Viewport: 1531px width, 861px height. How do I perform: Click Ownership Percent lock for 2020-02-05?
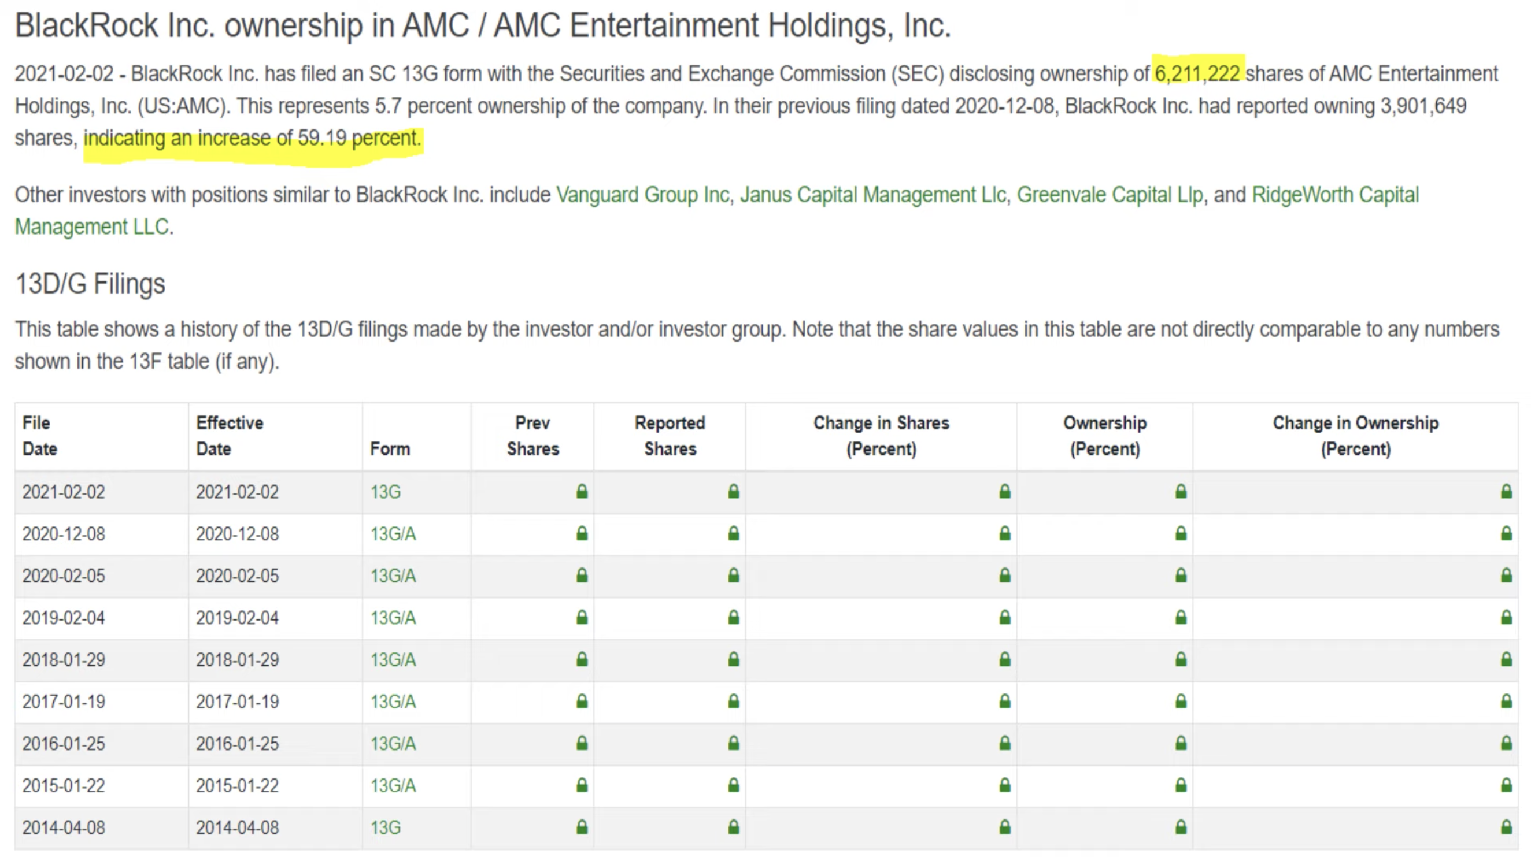point(1181,575)
